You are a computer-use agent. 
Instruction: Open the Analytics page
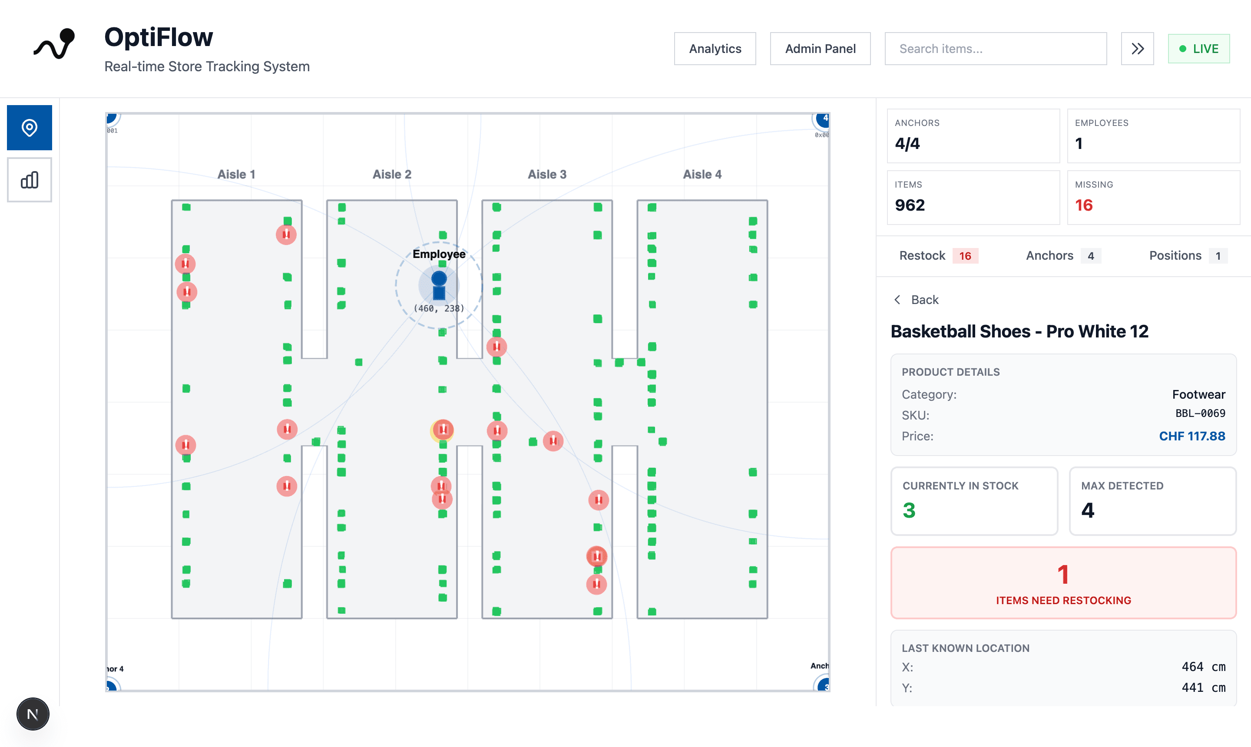[x=715, y=48]
